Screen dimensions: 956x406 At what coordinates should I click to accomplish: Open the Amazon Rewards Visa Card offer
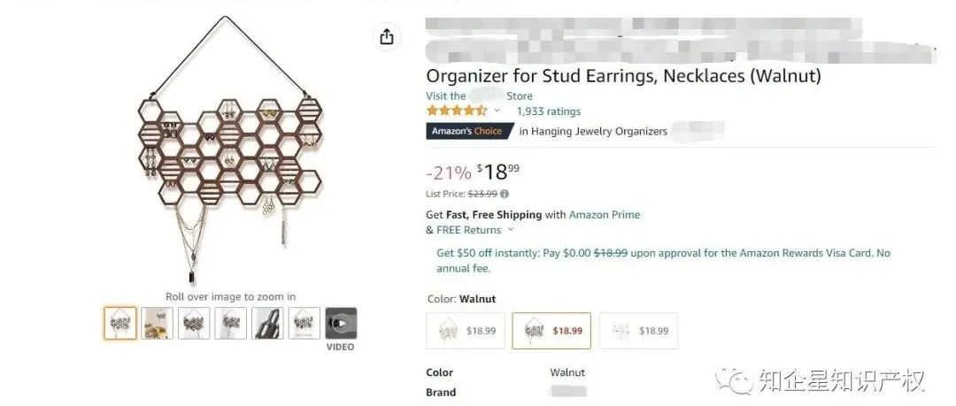[x=664, y=253]
